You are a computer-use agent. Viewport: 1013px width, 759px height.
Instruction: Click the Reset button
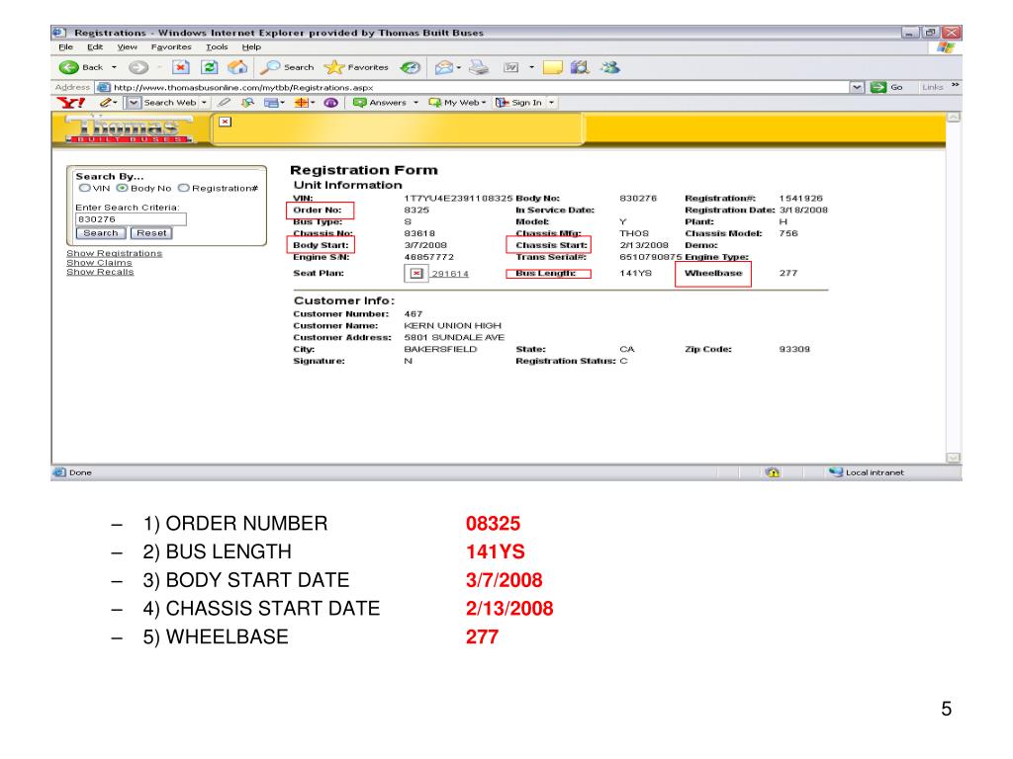[x=151, y=233]
